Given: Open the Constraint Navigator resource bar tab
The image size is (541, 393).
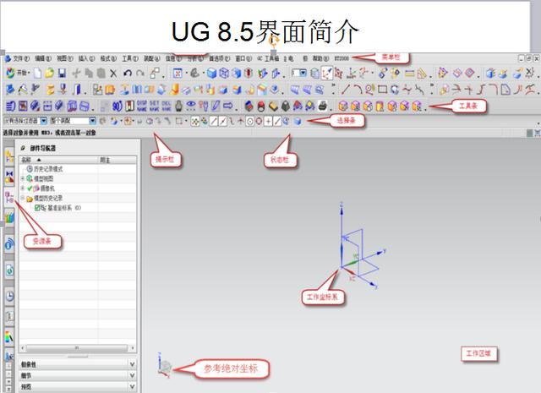Looking at the screenshot, I should pos(9,177).
